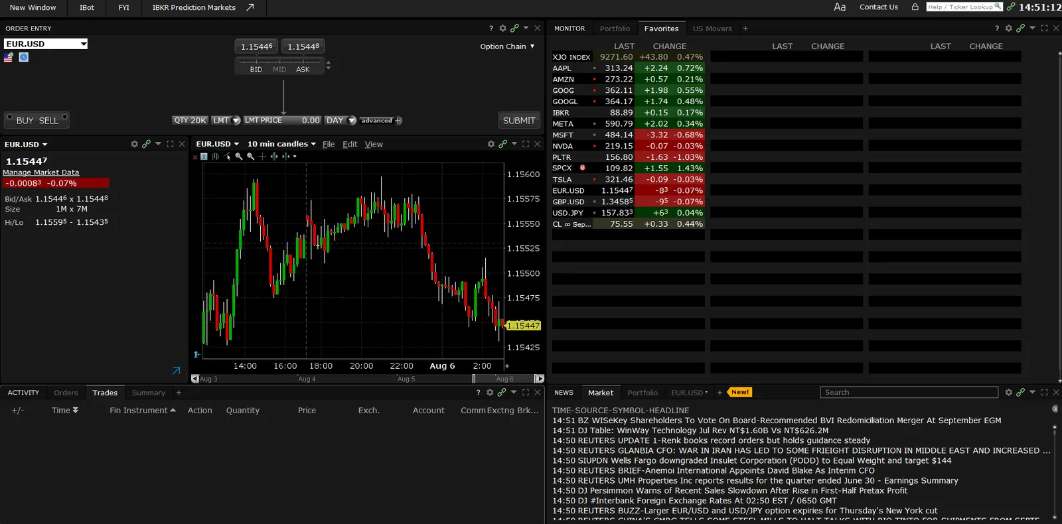Open Order Entry help question mark
The image size is (1062, 524).
(491, 29)
